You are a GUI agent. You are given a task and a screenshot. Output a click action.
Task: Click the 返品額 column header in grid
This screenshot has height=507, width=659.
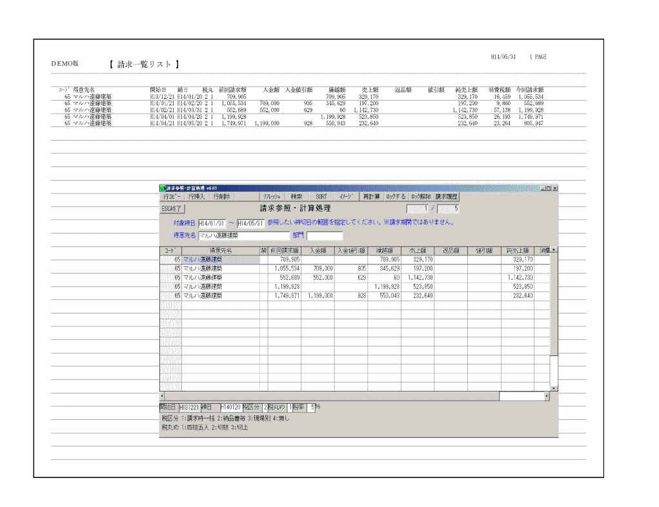[x=451, y=251]
